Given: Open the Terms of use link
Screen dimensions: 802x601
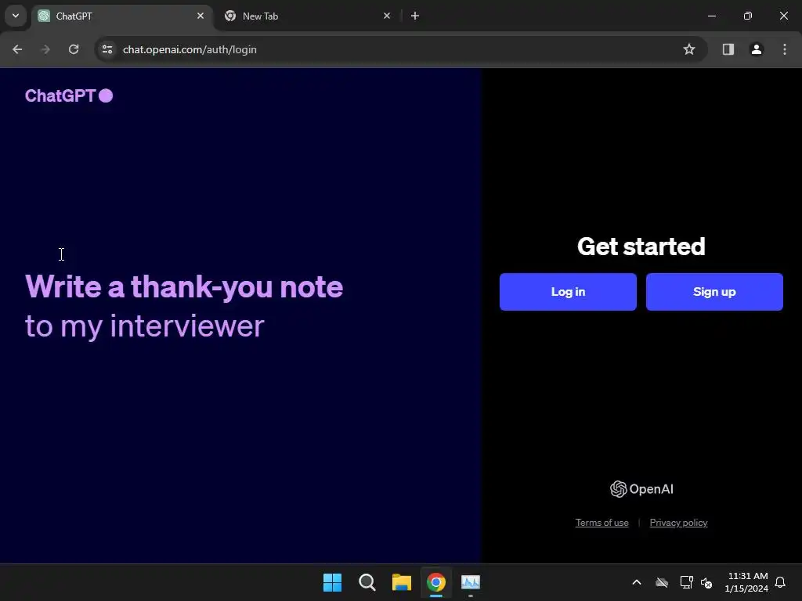Looking at the screenshot, I should (601, 522).
